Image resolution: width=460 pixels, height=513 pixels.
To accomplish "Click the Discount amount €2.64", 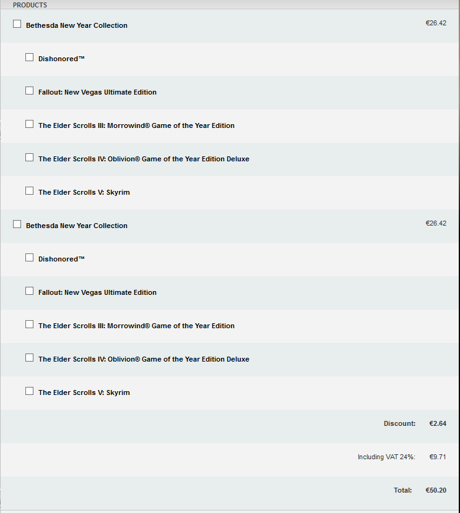I will pos(438,423).
